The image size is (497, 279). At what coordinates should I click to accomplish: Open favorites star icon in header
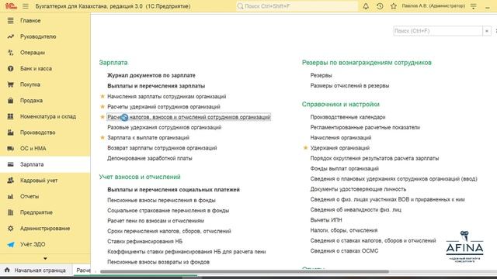[394, 6]
